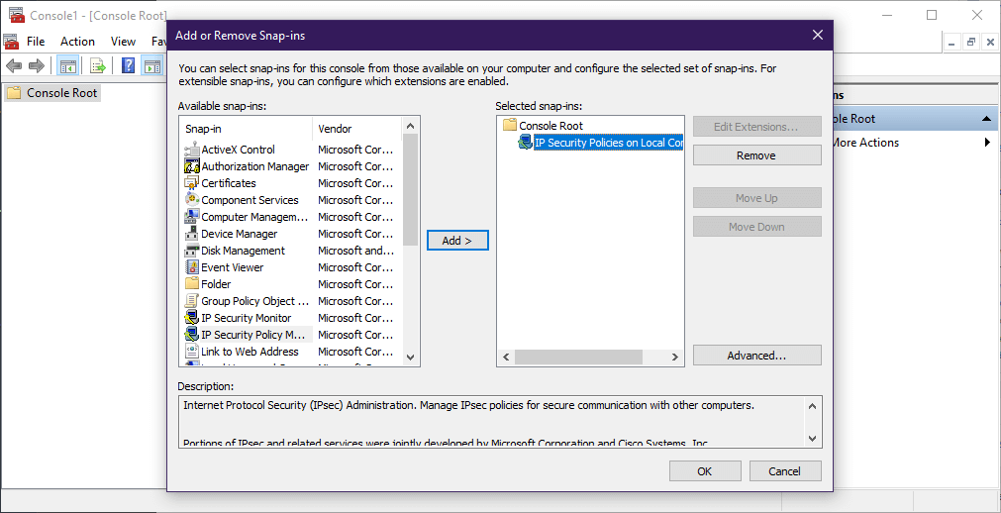
Task: Click the Remove button
Action: 756,155
